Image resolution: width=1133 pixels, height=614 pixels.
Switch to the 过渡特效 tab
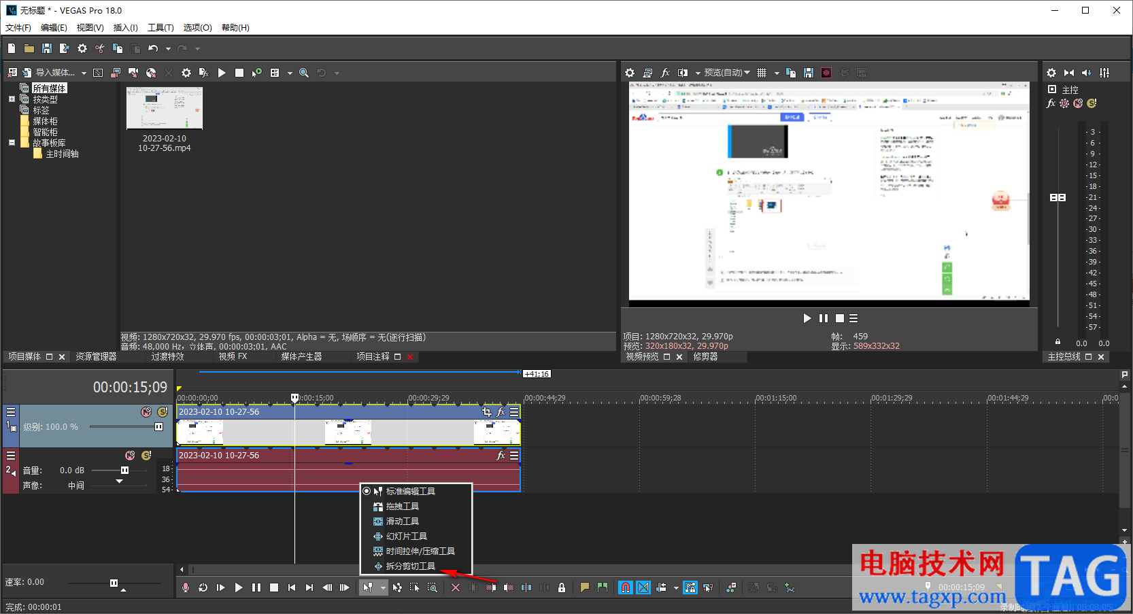click(167, 357)
